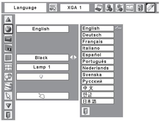Click the sidebar door quit icon
Image resolution: width=160 pixels, height=121 pixels.
8,115
